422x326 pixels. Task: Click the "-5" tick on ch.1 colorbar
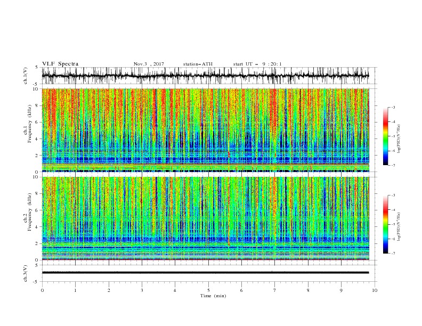393,136
